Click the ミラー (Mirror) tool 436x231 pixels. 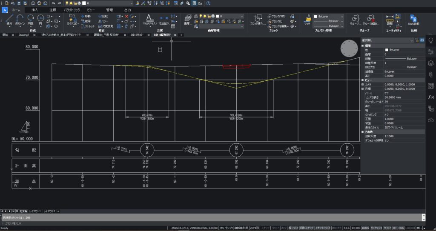(103, 21)
